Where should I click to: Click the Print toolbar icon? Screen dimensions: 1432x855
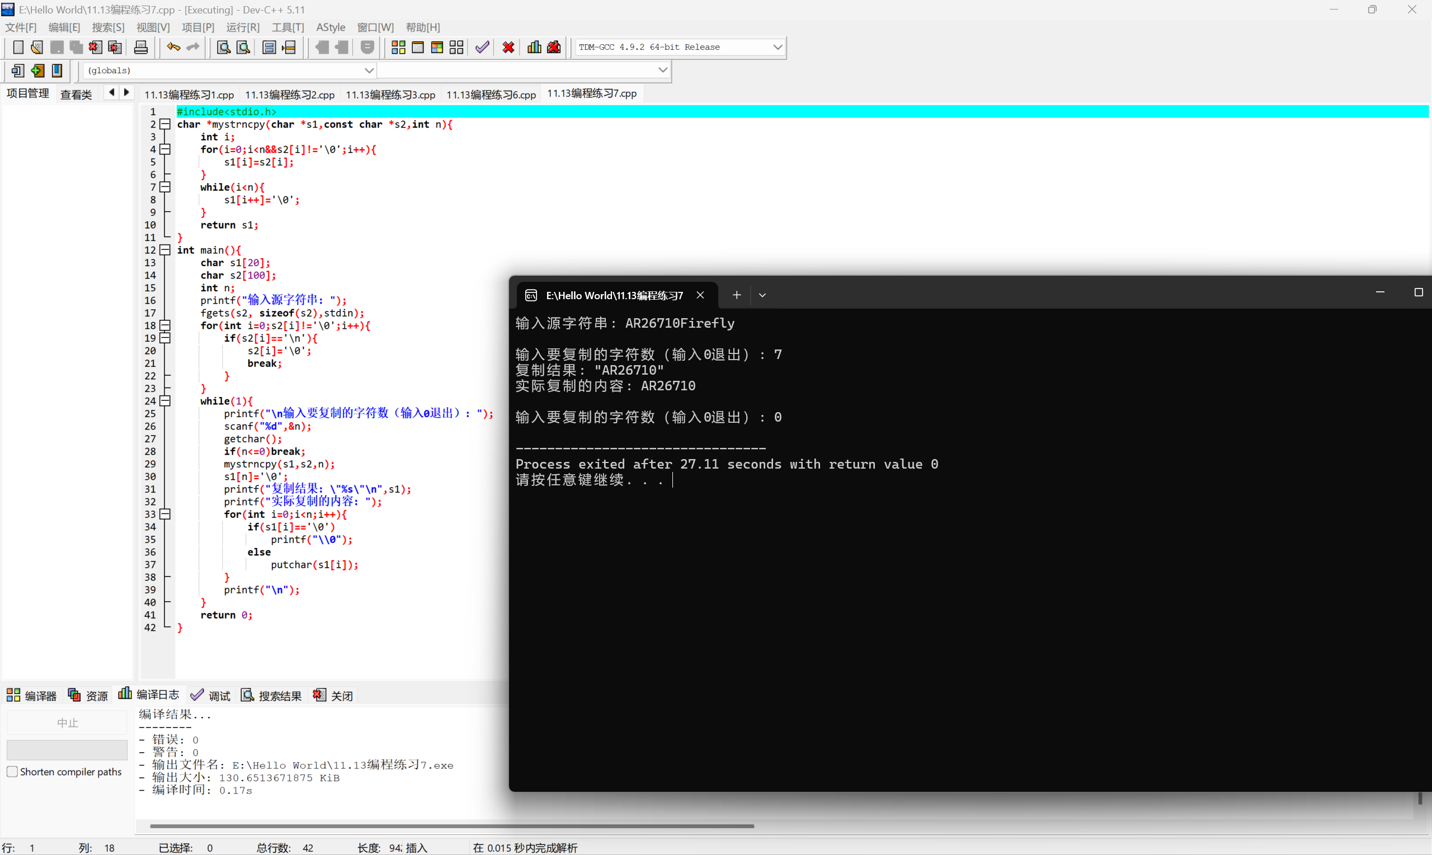(x=140, y=47)
